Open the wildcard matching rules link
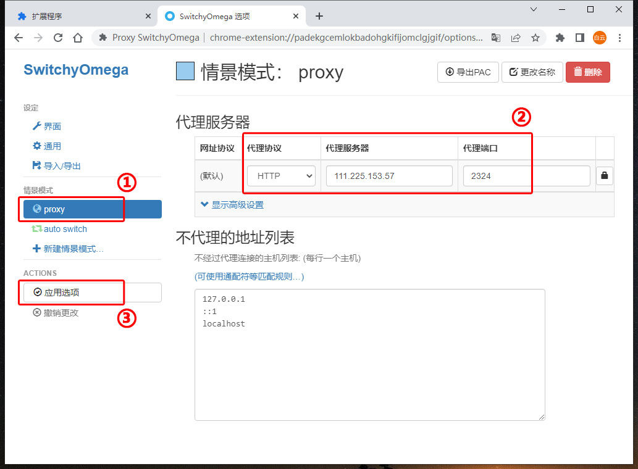Image resolution: width=638 pixels, height=469 pixels. (249, 276)
